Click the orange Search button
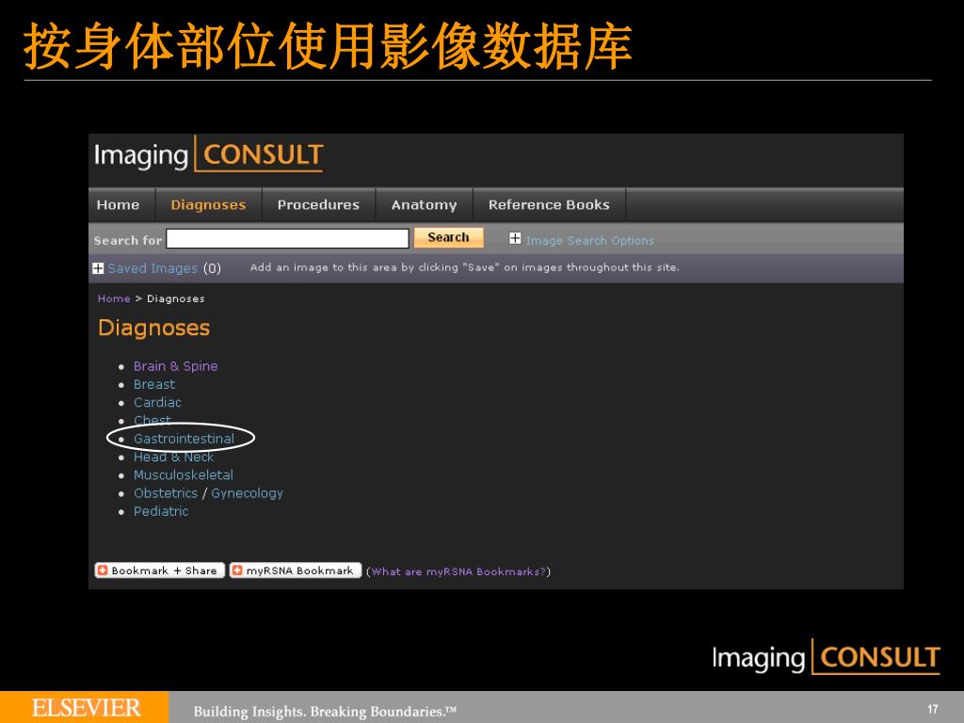This screenshot has height=723, width=964. pos(448,237)
